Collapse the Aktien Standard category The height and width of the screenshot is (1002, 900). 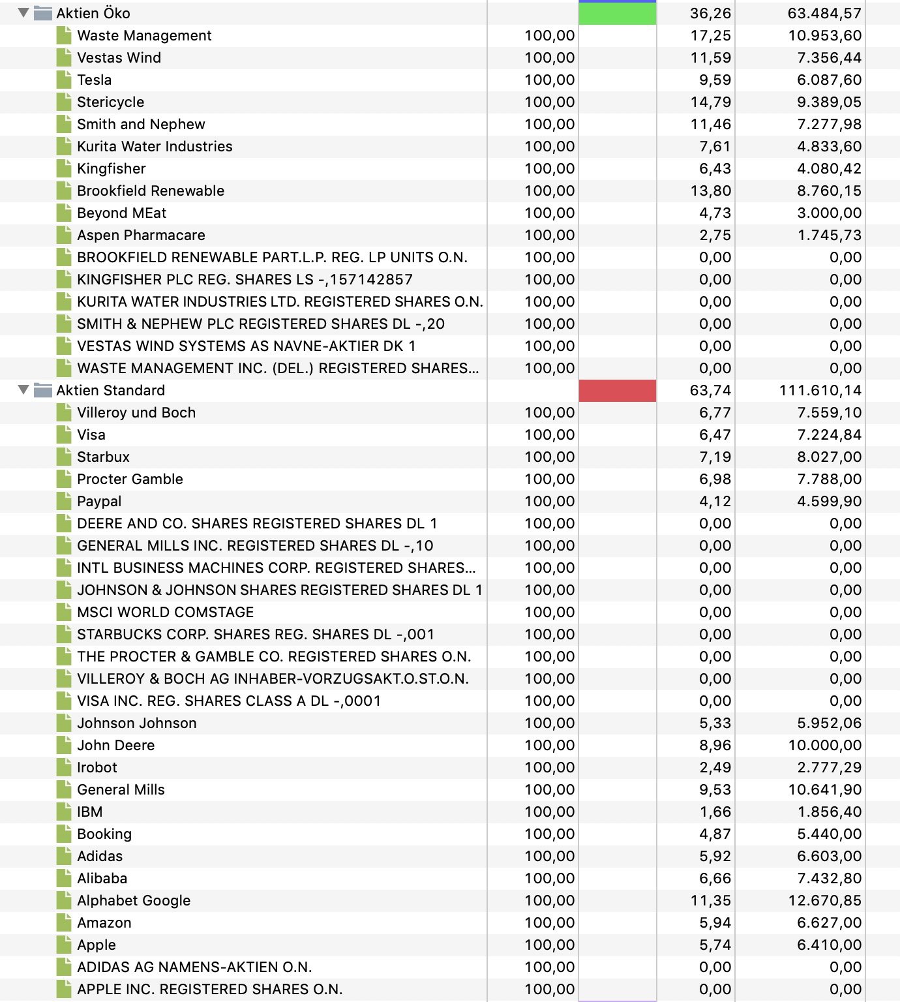pos(23,389)
